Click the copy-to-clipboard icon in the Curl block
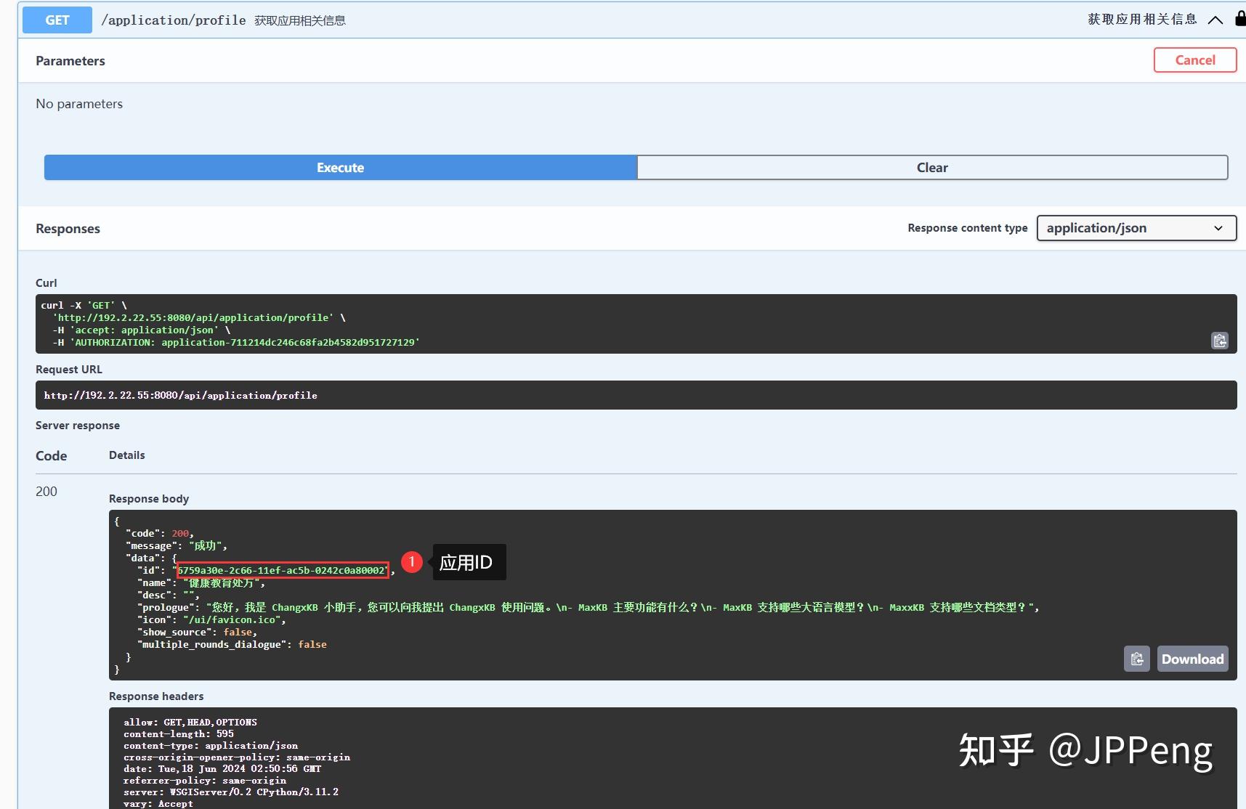 tap(1219, 340)
